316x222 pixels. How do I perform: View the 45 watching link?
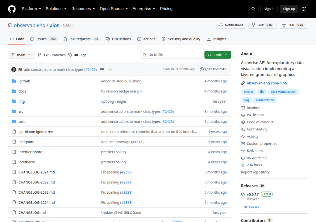[x=254, y=158]
